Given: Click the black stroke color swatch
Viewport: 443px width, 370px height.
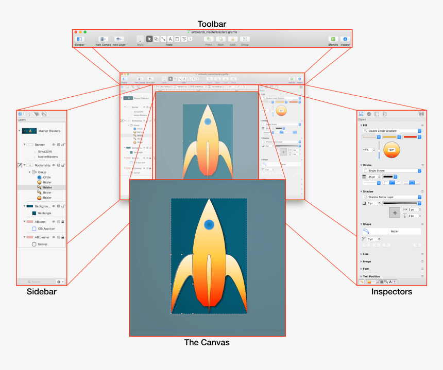Looking at the screenshot, I should (389, 177).
